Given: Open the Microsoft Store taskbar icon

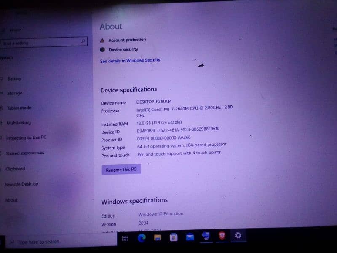Looking at the screenshot, I should 174,238.
